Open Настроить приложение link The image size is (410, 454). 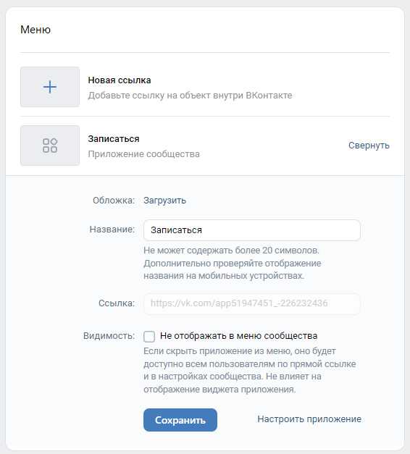(309, 419)
